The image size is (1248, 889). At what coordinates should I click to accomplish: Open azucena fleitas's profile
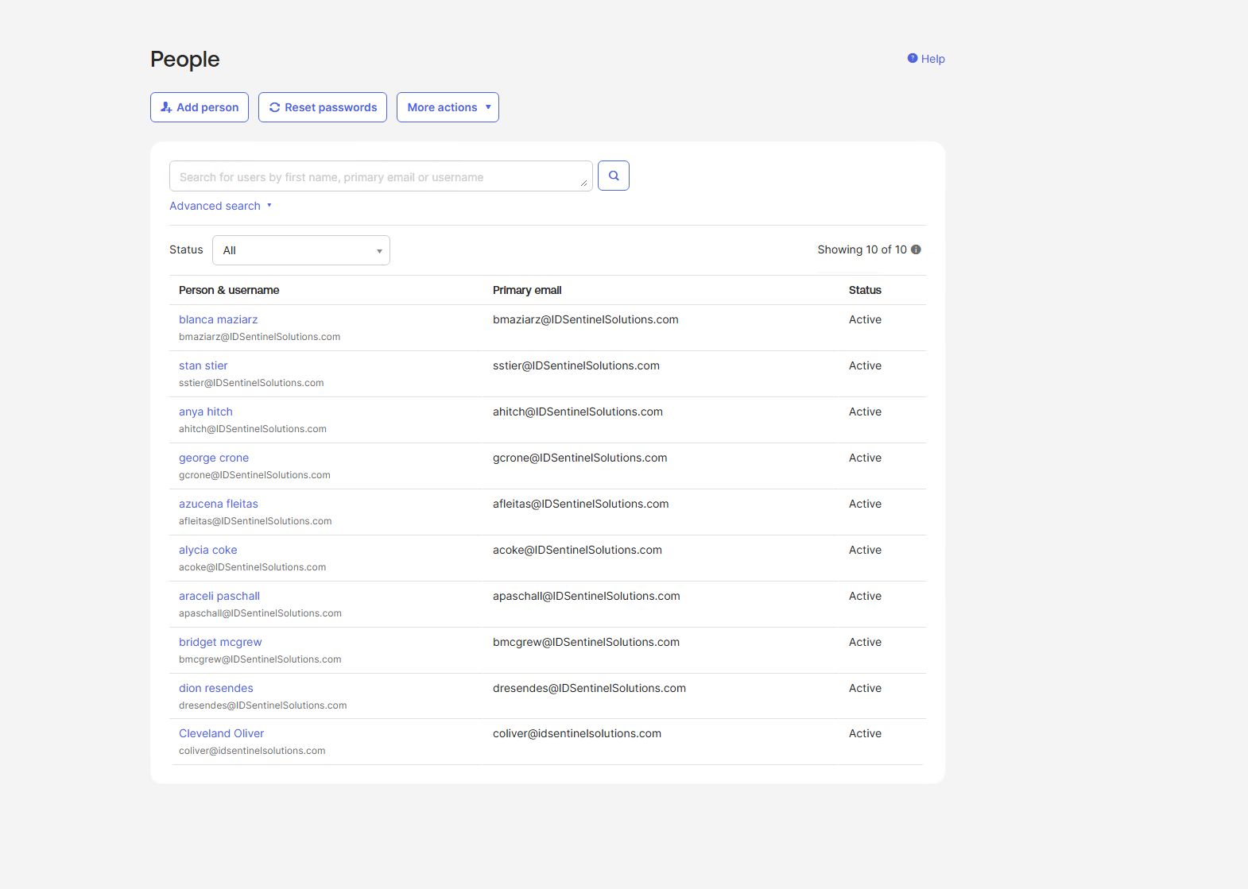(x=218, y=504)
